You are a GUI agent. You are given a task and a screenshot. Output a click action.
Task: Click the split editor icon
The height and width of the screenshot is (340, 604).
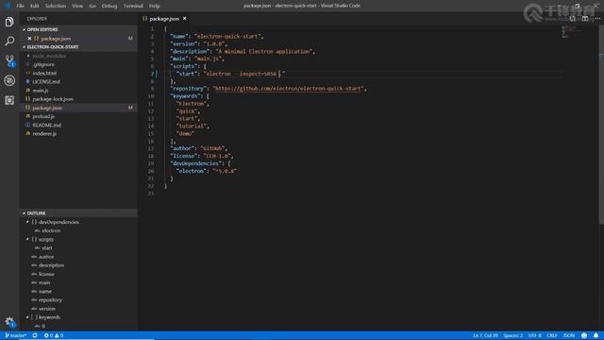(x=585, y=19)
